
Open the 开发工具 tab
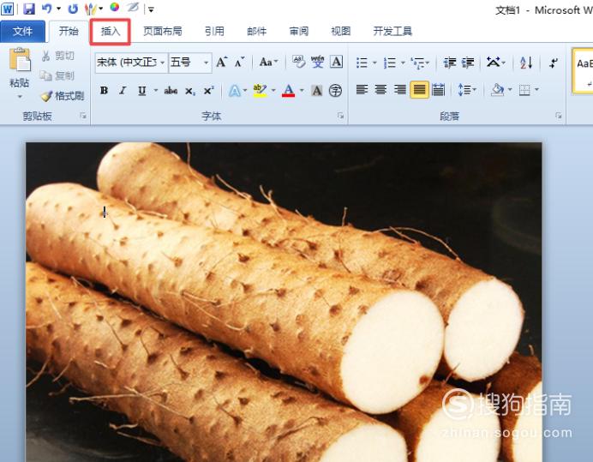[x=392, y=32]
